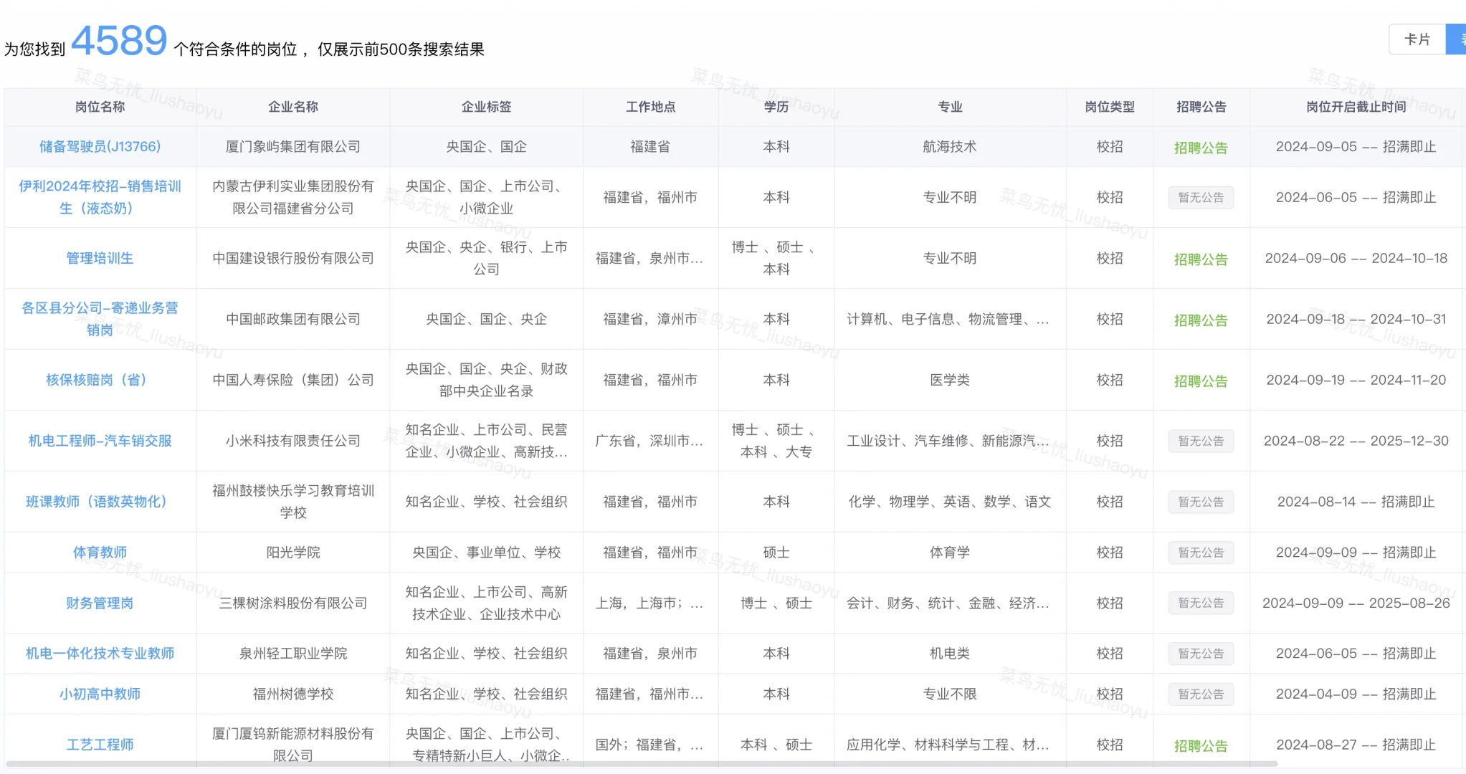Open the 工艺工程师 job link
This screenshot has width=1466, height=774.
click(100, 745)
